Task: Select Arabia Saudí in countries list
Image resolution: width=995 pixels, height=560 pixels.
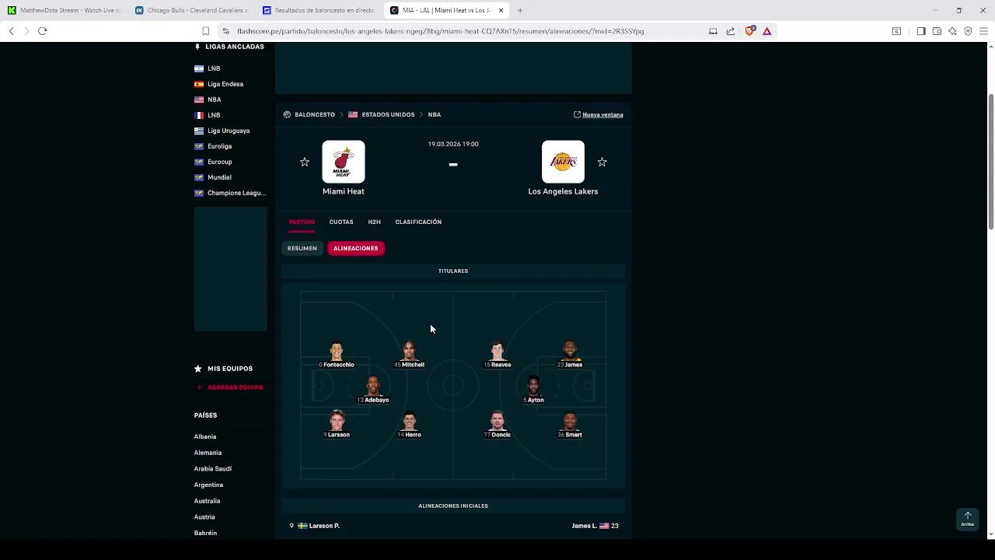Action: tap(213, 469)
